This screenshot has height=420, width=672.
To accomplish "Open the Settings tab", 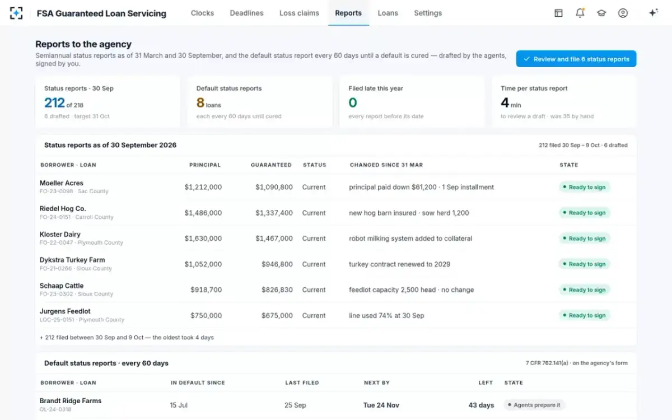I will tap(428, 13).
